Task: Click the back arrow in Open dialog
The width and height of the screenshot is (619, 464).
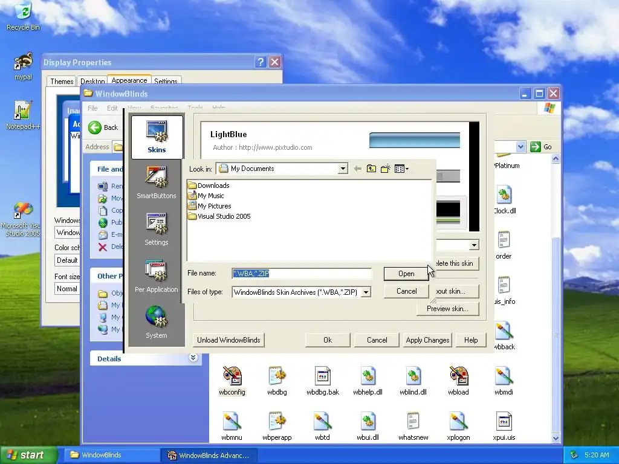Action: [358, 169]
